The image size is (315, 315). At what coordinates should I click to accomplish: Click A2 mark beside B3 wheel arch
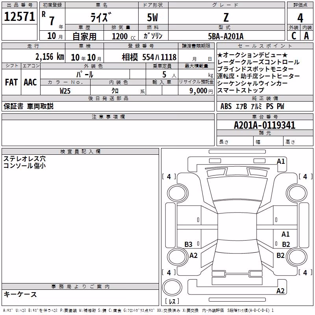tap(193, 255)
